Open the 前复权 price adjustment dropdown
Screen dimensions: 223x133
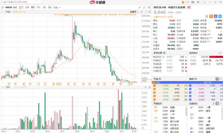[134, 12]
